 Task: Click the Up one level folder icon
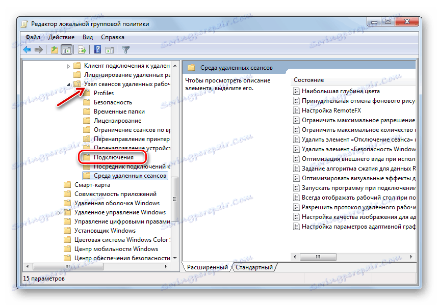55,50
